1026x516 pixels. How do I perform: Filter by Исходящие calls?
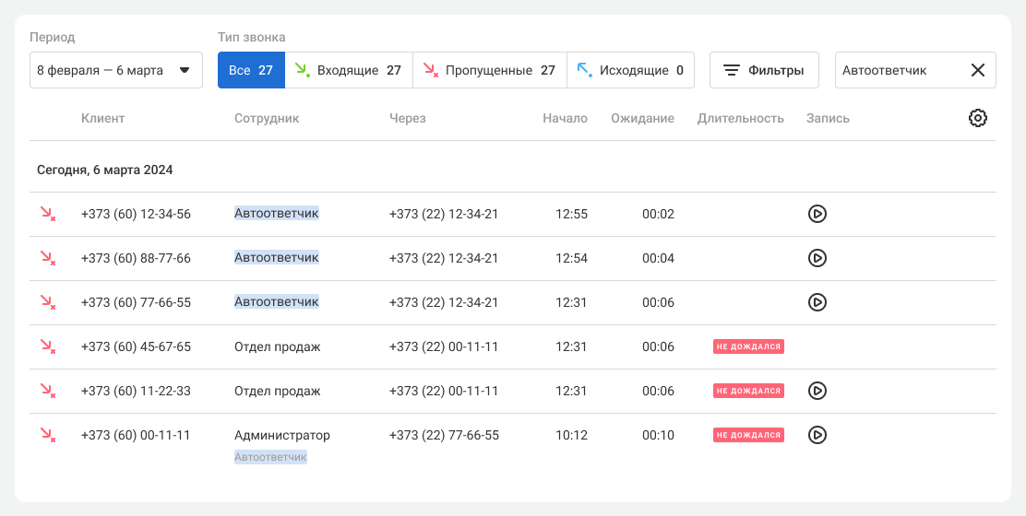[x=630, y=70]
